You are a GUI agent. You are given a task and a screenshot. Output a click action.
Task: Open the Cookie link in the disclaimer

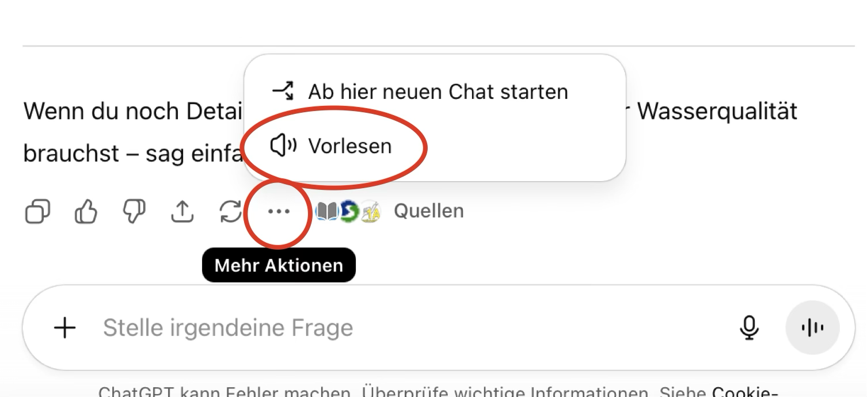[745, 392]
